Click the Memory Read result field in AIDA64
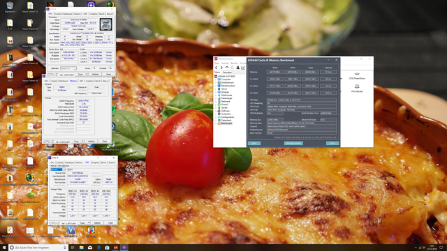 click(274, 72)
